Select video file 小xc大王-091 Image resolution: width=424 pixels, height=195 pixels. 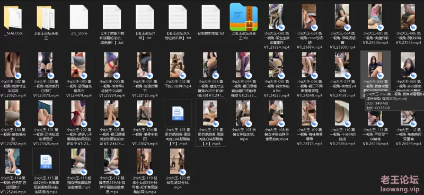tap(145, 65)
